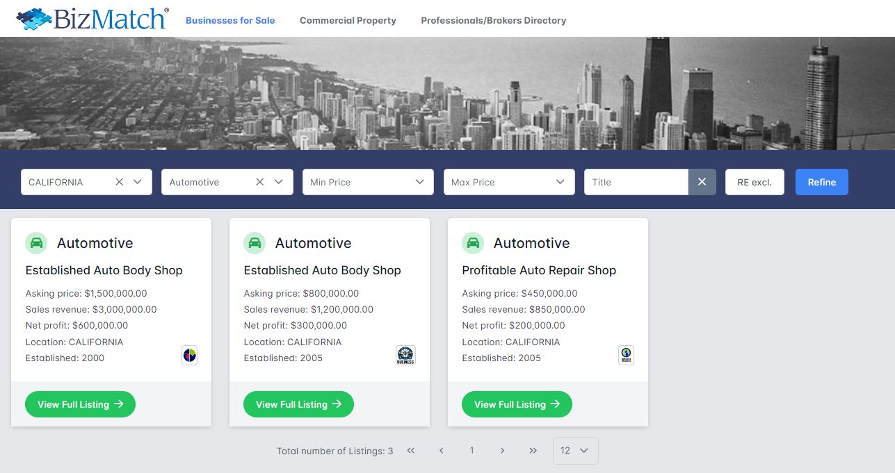Screen dimensions: 895x473
Task: Focus the Title text input
Action: coord(636,182)
